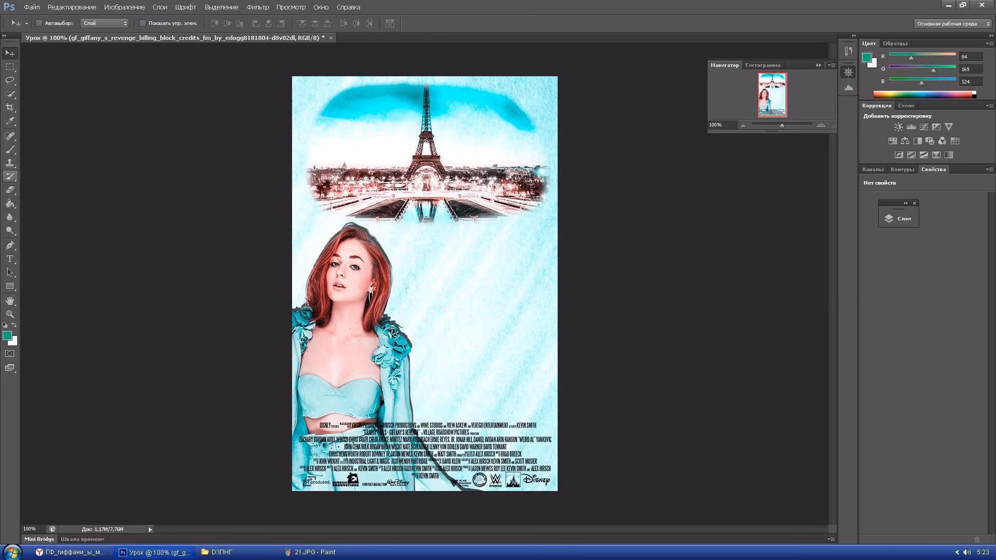Image resolution: width=996 pixels, height=560 pixels.
Task: Open the Основная рабочая среда workspace dropdown
Action: 952,23
